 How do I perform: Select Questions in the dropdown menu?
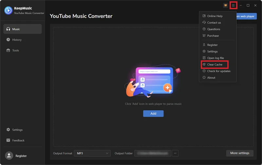click(x=217, y=29)
